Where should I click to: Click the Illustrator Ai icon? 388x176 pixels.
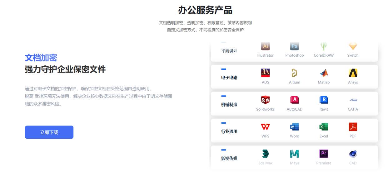[265, 46]
